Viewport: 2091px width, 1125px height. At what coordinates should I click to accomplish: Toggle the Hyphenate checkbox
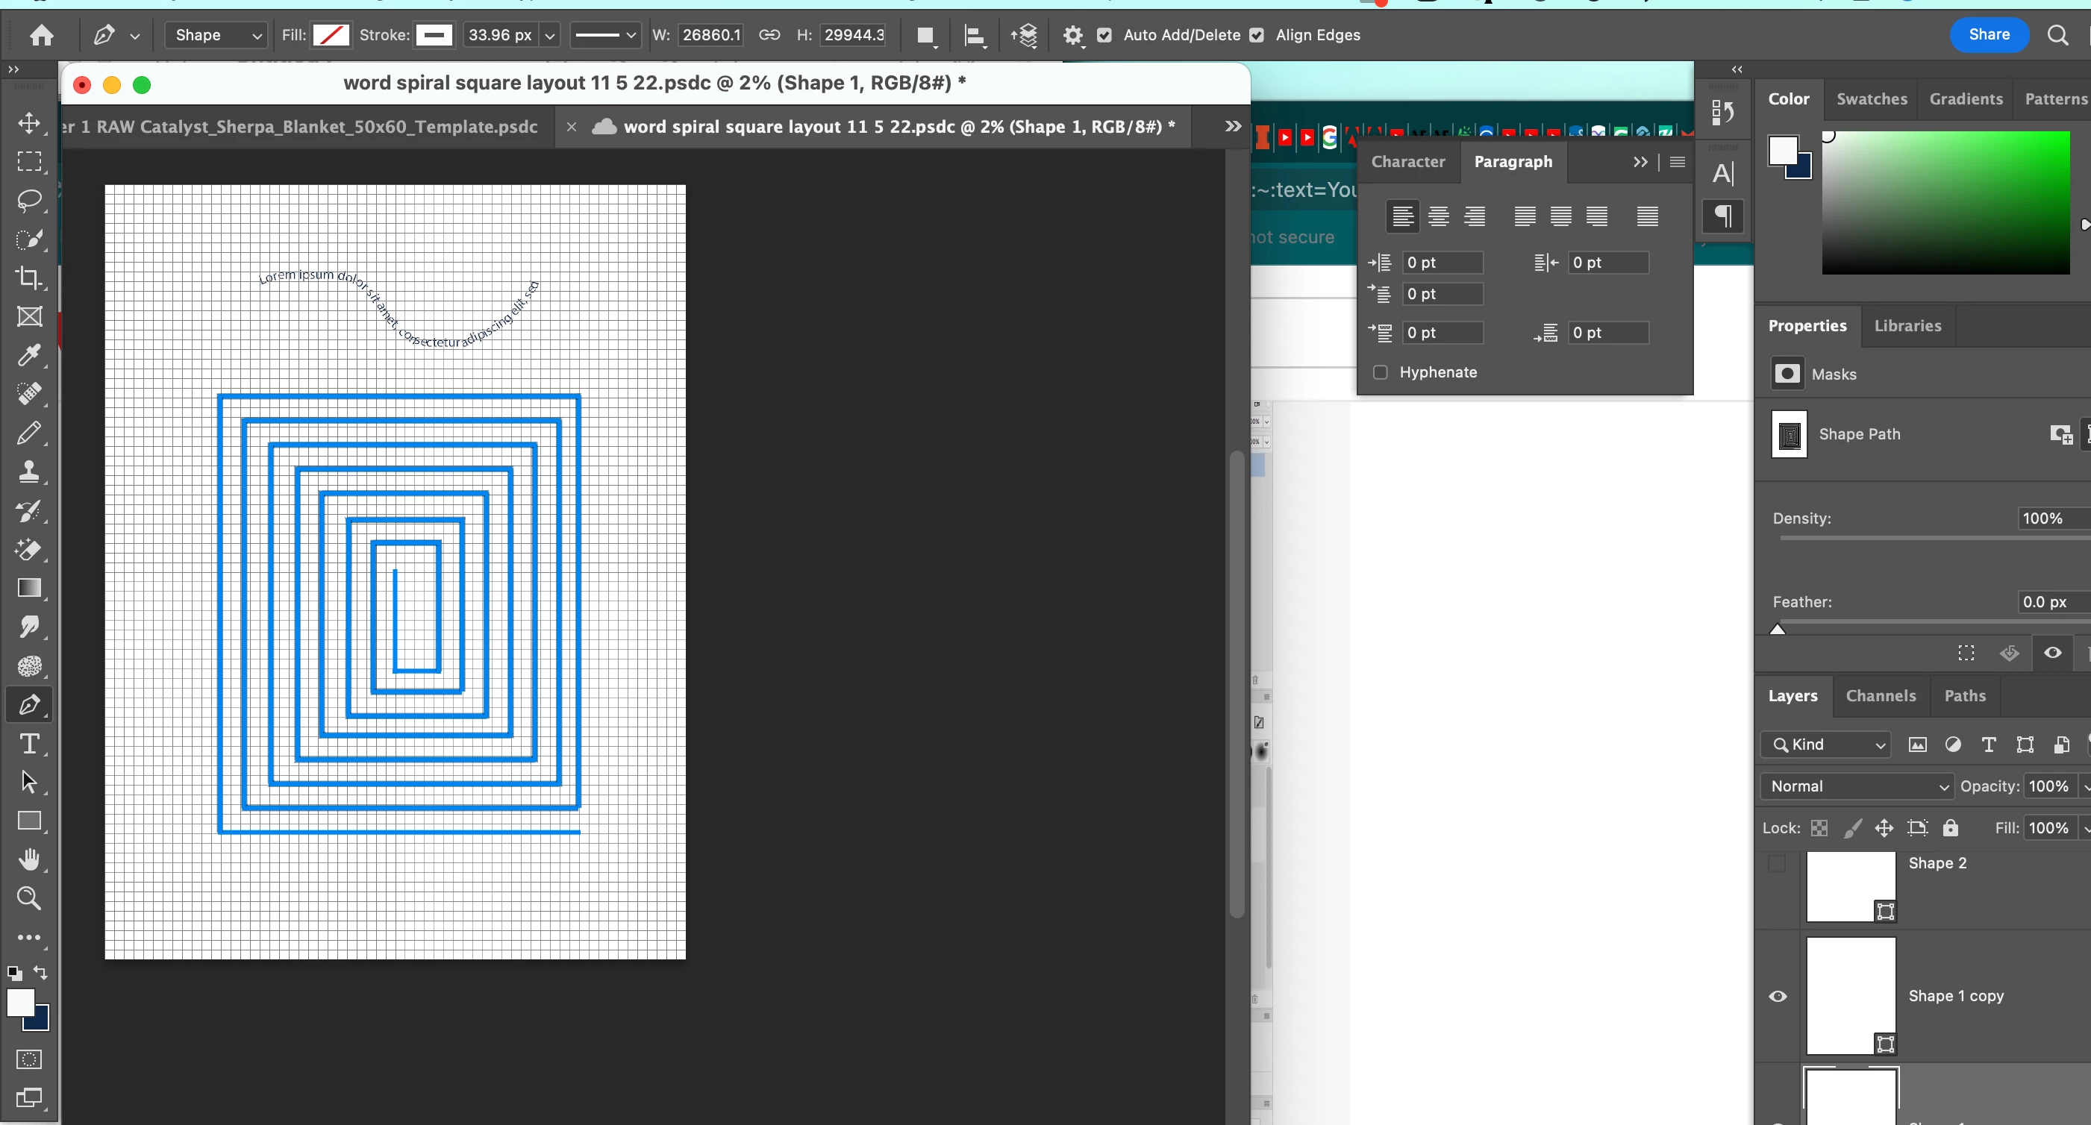coord(1380,372)
